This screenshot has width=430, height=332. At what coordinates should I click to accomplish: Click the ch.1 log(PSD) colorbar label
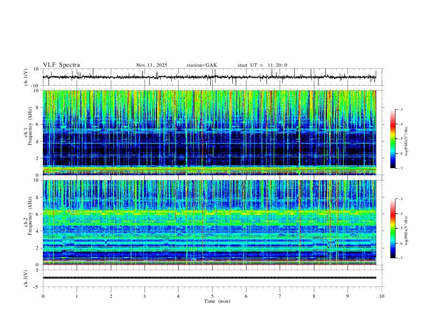click(x=407, y=141)
